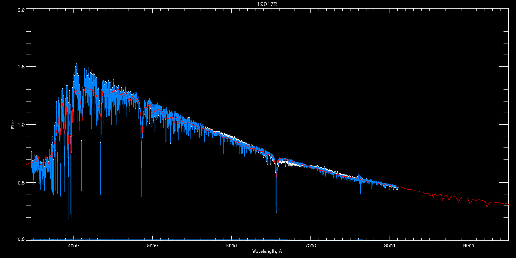Click the 2.0 y-axis tick label
This screenshot has width=516, height=258.
(x=21, y=9)
